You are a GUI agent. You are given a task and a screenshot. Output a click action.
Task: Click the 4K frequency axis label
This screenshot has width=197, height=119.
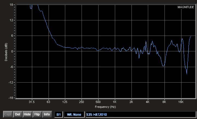pyautogui.click(x=148, y=102)
